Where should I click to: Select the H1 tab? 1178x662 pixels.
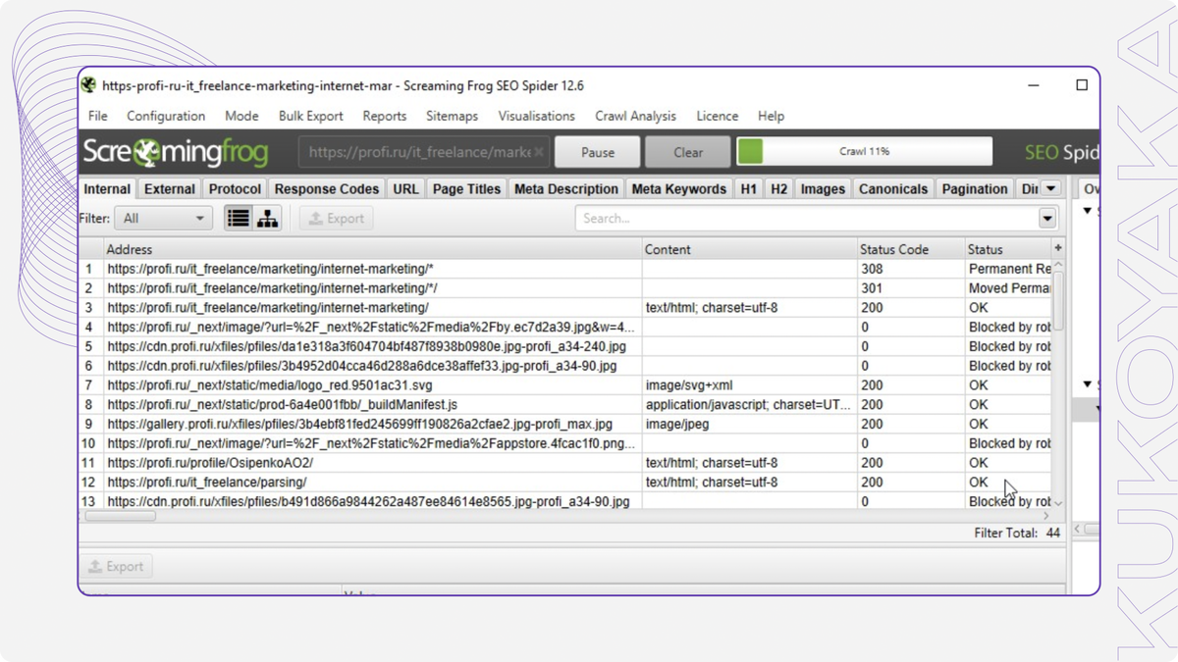pyautogui.click(x=749, y=189)
